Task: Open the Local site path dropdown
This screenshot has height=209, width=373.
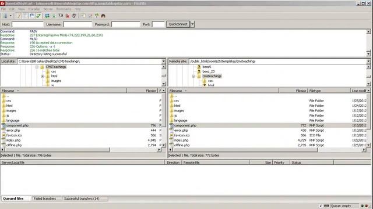Action: click(163, 62)
